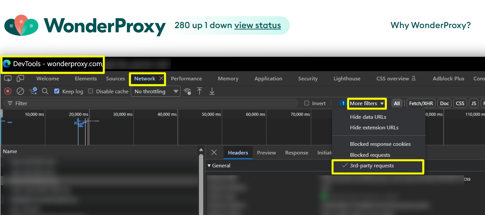Go to the Memory tab
The height and width of the screenshot is (215, 485).
click(228, 78)
